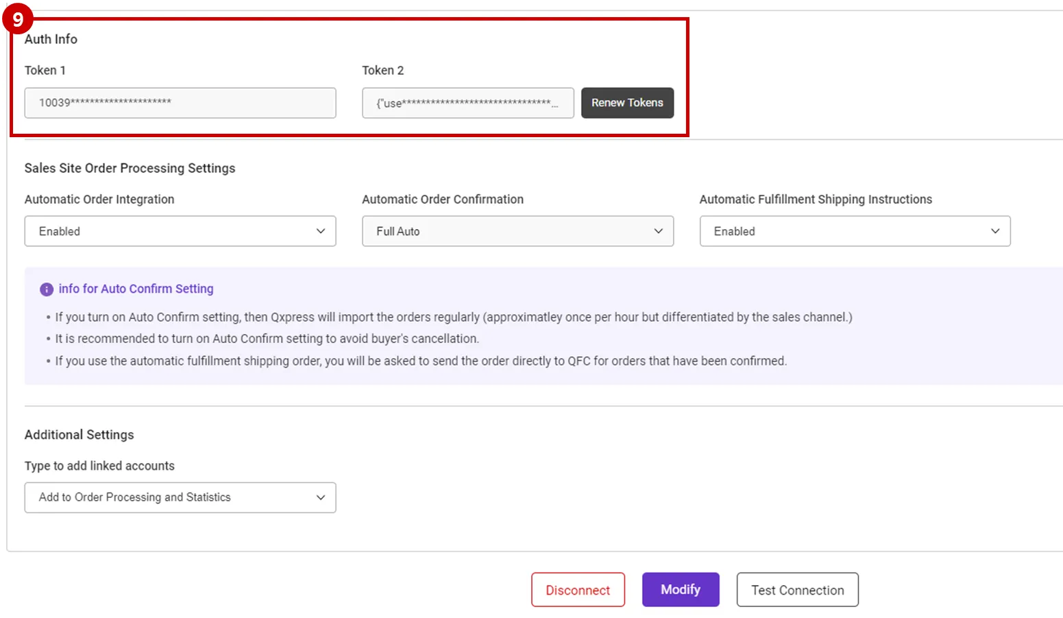Screen dimensions: 1063x618
Task: Click the red Disconnect button
Action: click(x=578, y=590)
